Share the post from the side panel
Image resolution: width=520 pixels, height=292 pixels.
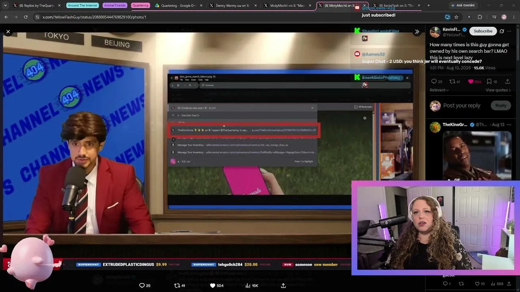point(507,82)
